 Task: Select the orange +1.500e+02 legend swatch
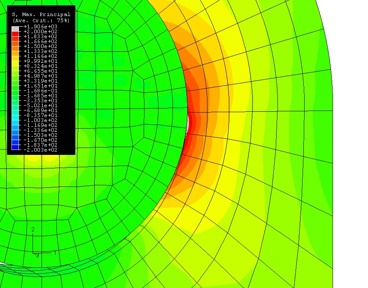click(x=15, y=48)
